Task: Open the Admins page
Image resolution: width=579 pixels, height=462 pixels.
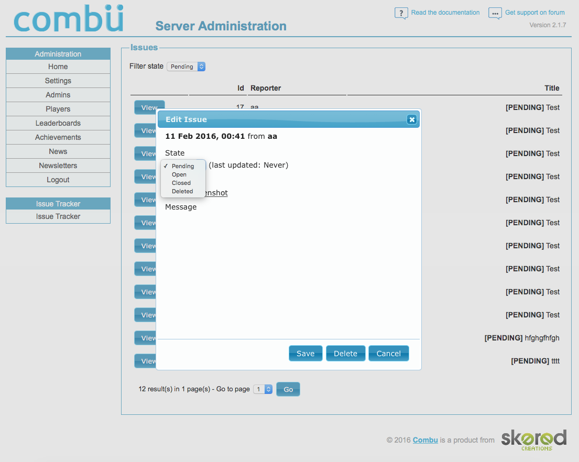Action: point(58,95)
